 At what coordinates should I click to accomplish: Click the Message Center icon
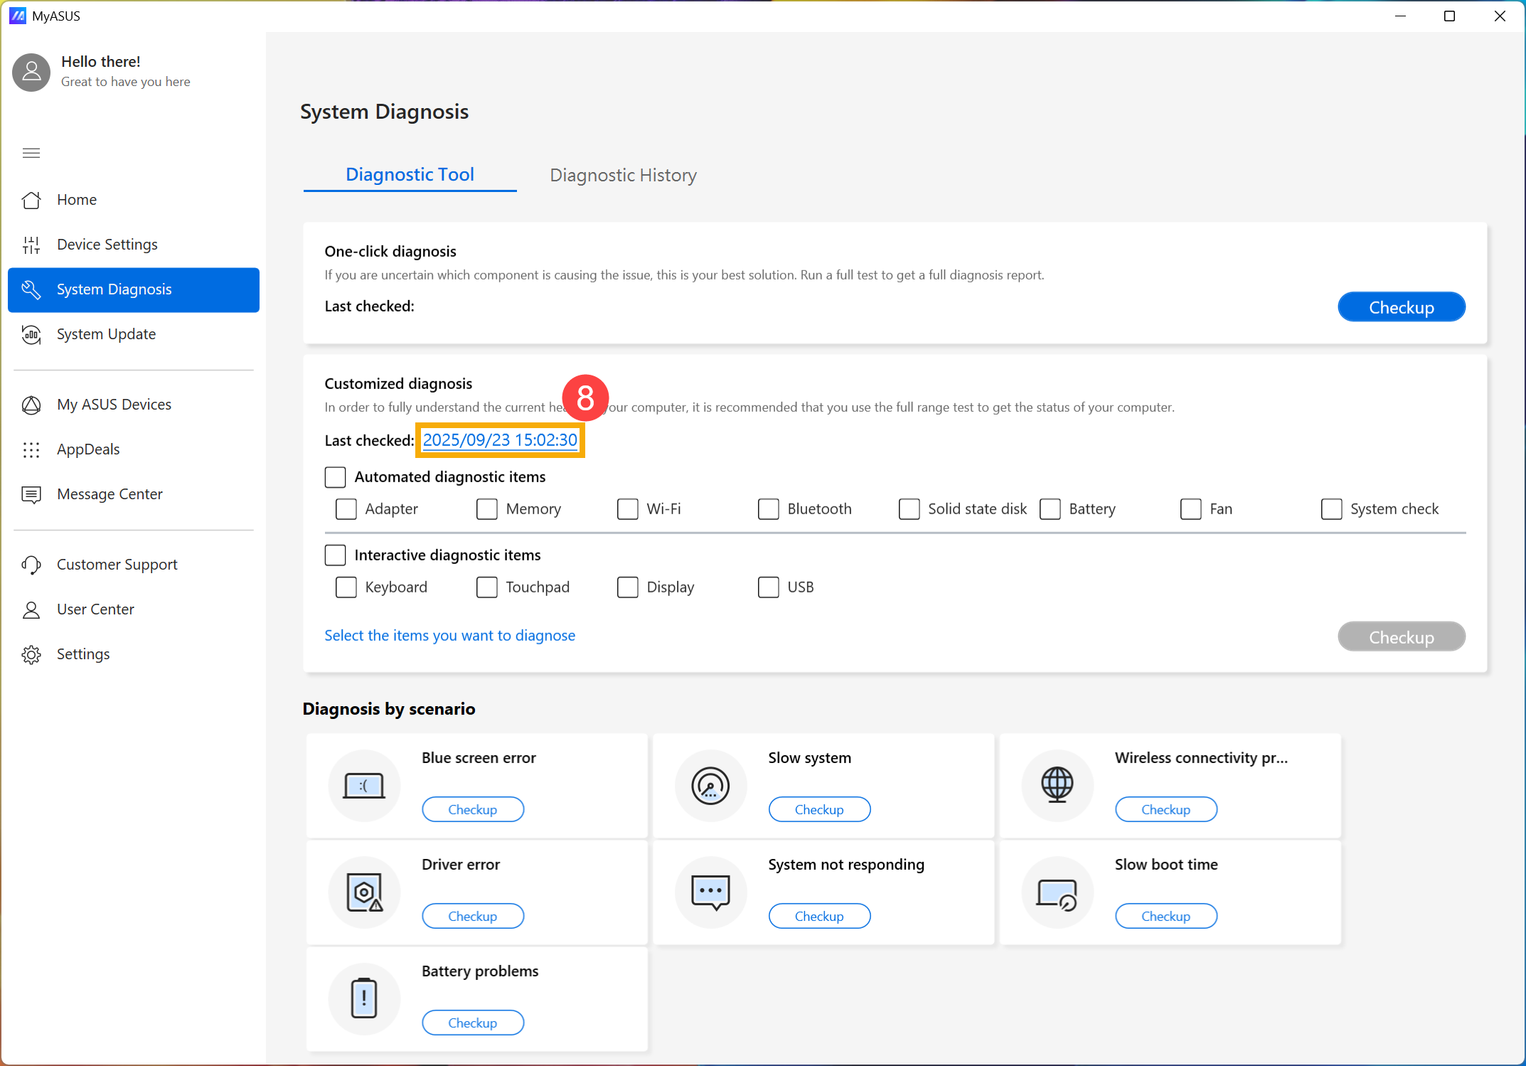[31, 494]
